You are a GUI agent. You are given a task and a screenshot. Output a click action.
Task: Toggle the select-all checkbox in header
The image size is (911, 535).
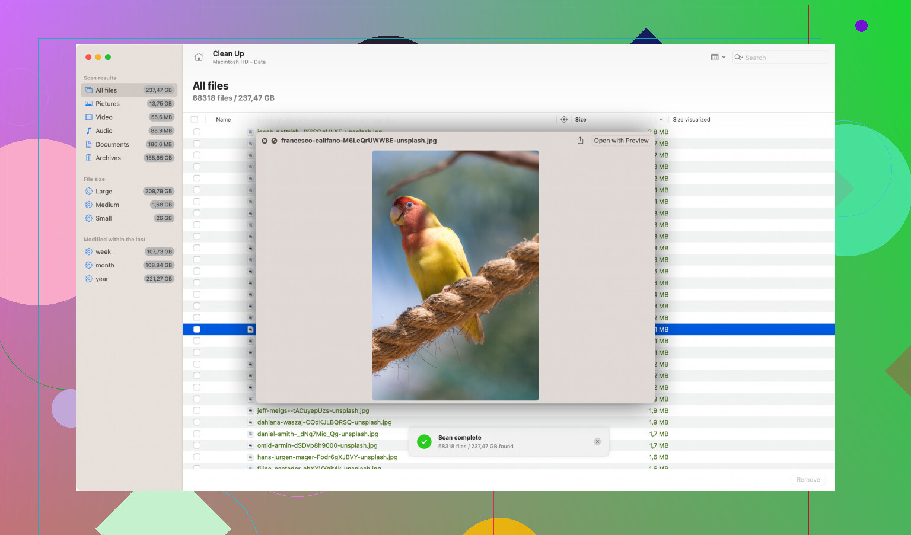[x=194, y=120]
